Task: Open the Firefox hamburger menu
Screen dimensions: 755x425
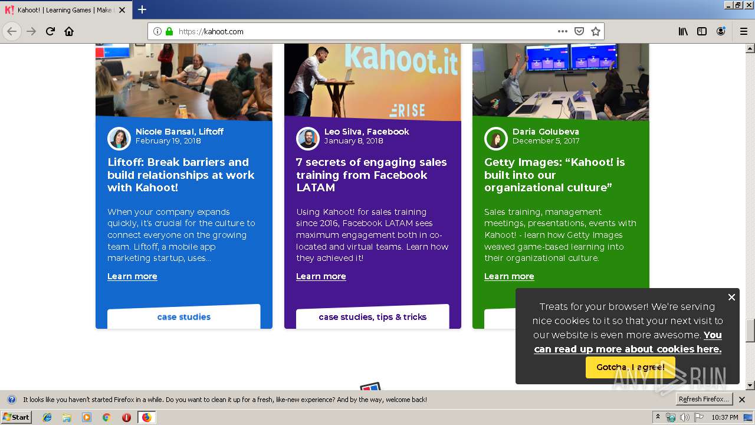Action: point(744,31)
